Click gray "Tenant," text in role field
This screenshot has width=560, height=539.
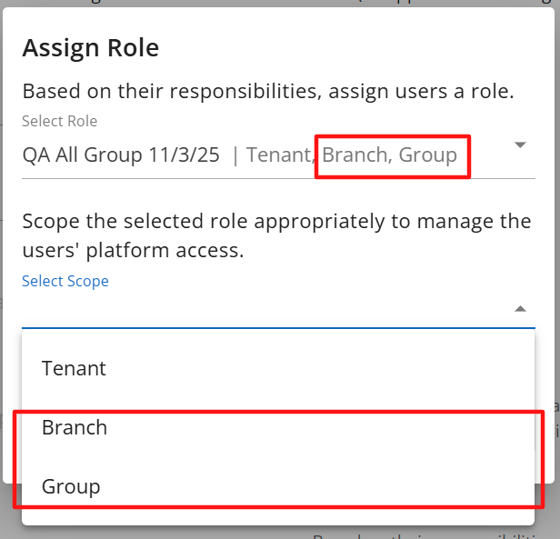coord(279,155)
